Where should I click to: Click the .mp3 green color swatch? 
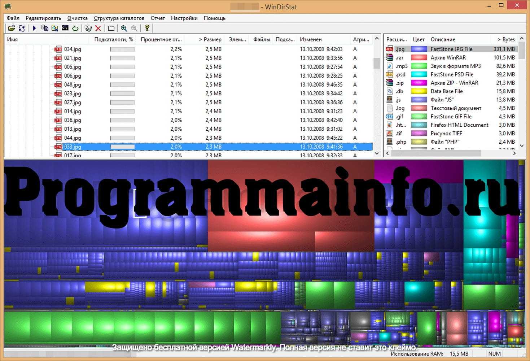pyautogui.click(x=419, y=66)
